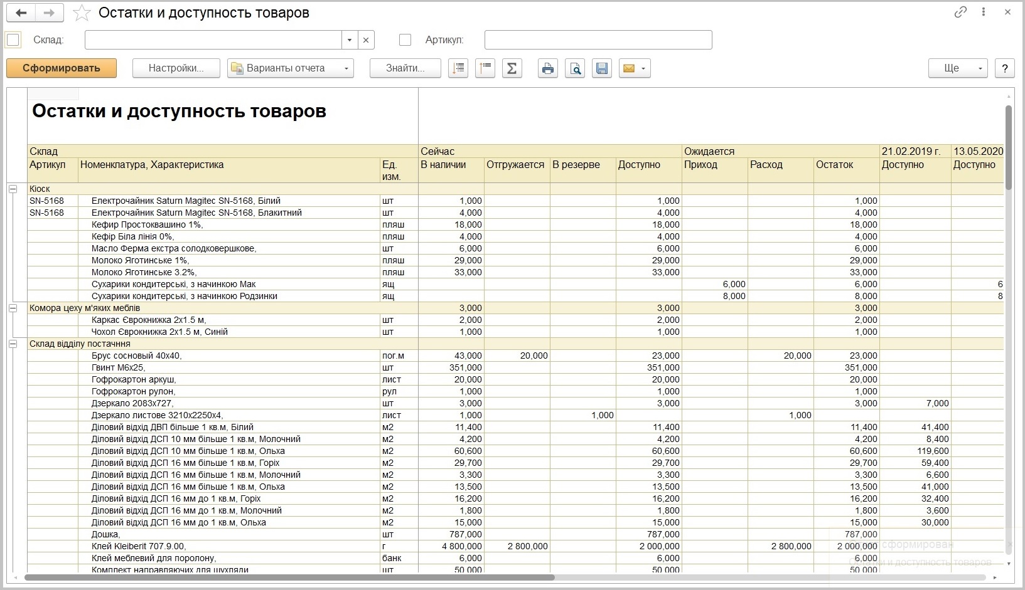This screenshot has width=1025, height=590.
Task: Click the Сейчас group header
Action: [550, 151]
